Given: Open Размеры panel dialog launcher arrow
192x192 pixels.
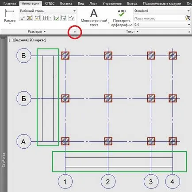Looking at the screenshot, I should [x=75, y=31].
